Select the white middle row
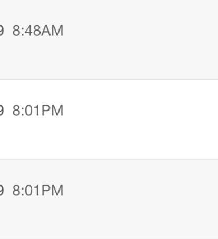This screenshot has width=218, height=239. coord(109,119)
